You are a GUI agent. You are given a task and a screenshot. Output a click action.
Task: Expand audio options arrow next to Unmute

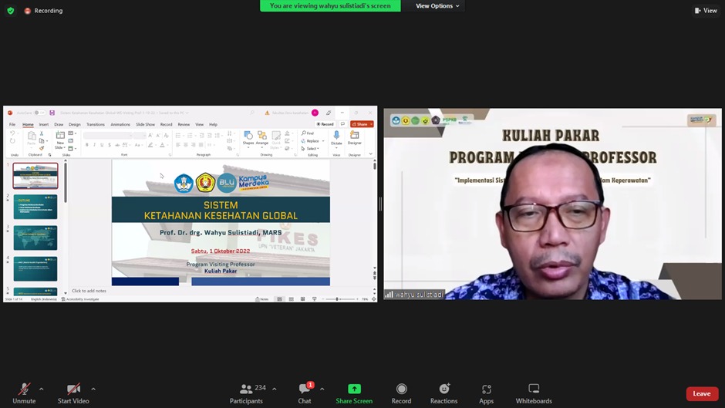[x=42, y=389]
